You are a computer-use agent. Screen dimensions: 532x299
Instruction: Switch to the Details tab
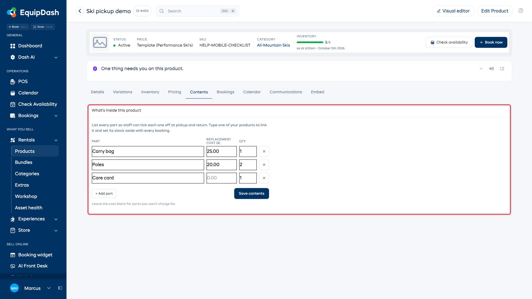[97, 92]
